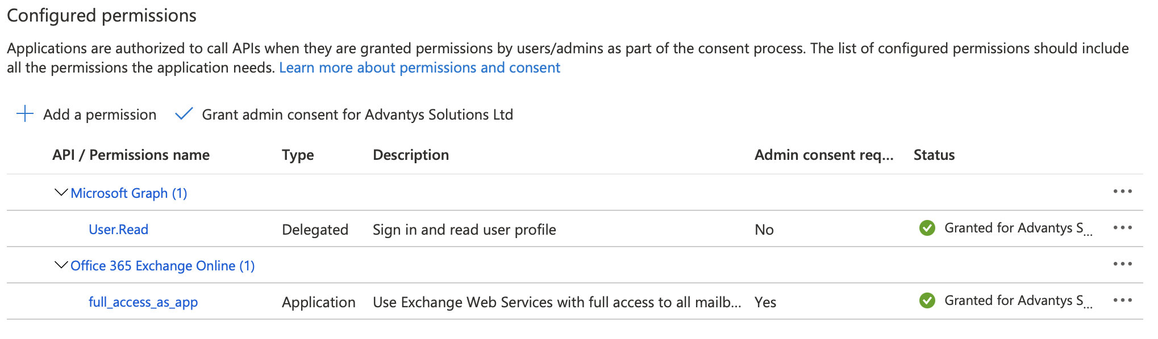Collapse the Office 365 Exchange Online chevron
1158x339 pixels.
61,265
